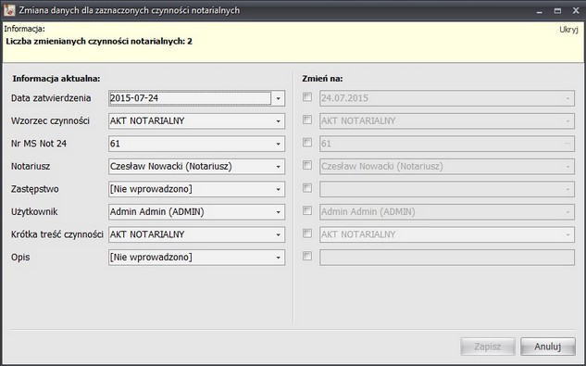586x366 pixels.
Task: Hide the information panel via Ukryj
Action: click(568, 30)
